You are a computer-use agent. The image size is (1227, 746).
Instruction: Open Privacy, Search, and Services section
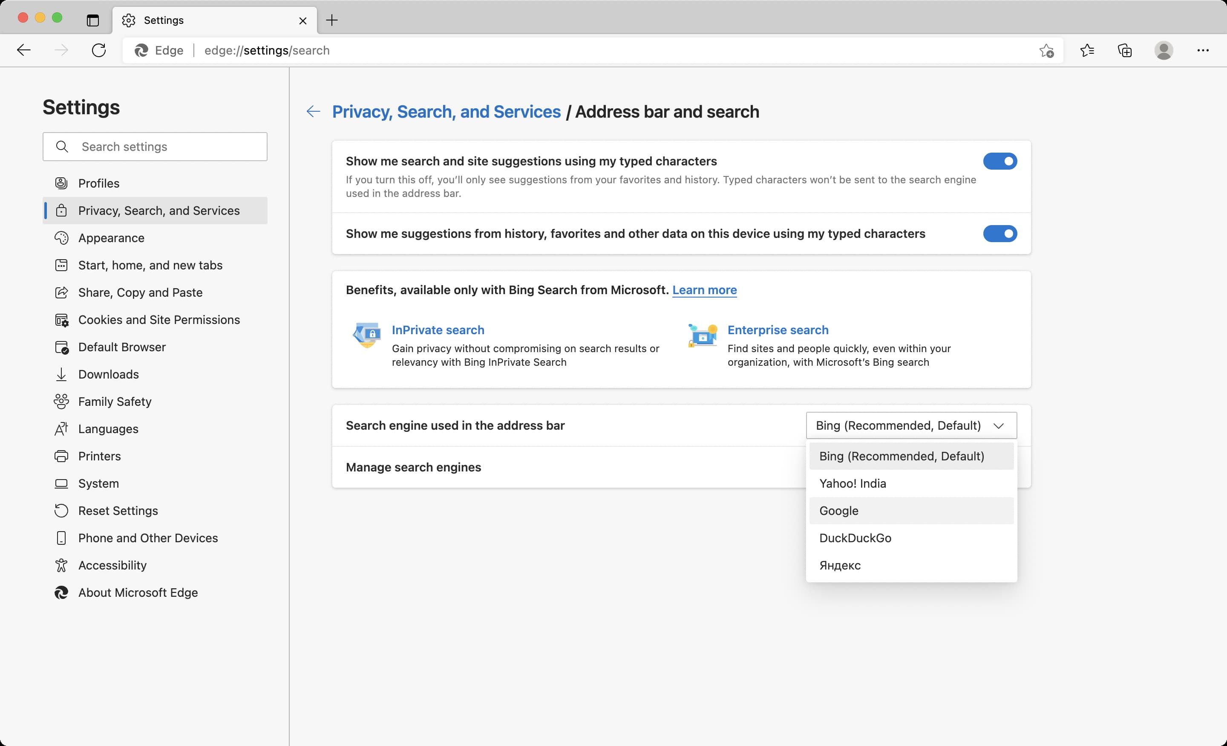point(155,211)
